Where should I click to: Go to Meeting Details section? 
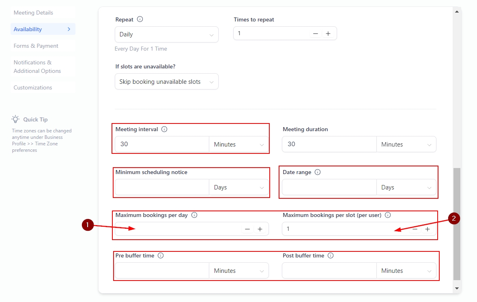pyautogui.click(x=33, y=13)
